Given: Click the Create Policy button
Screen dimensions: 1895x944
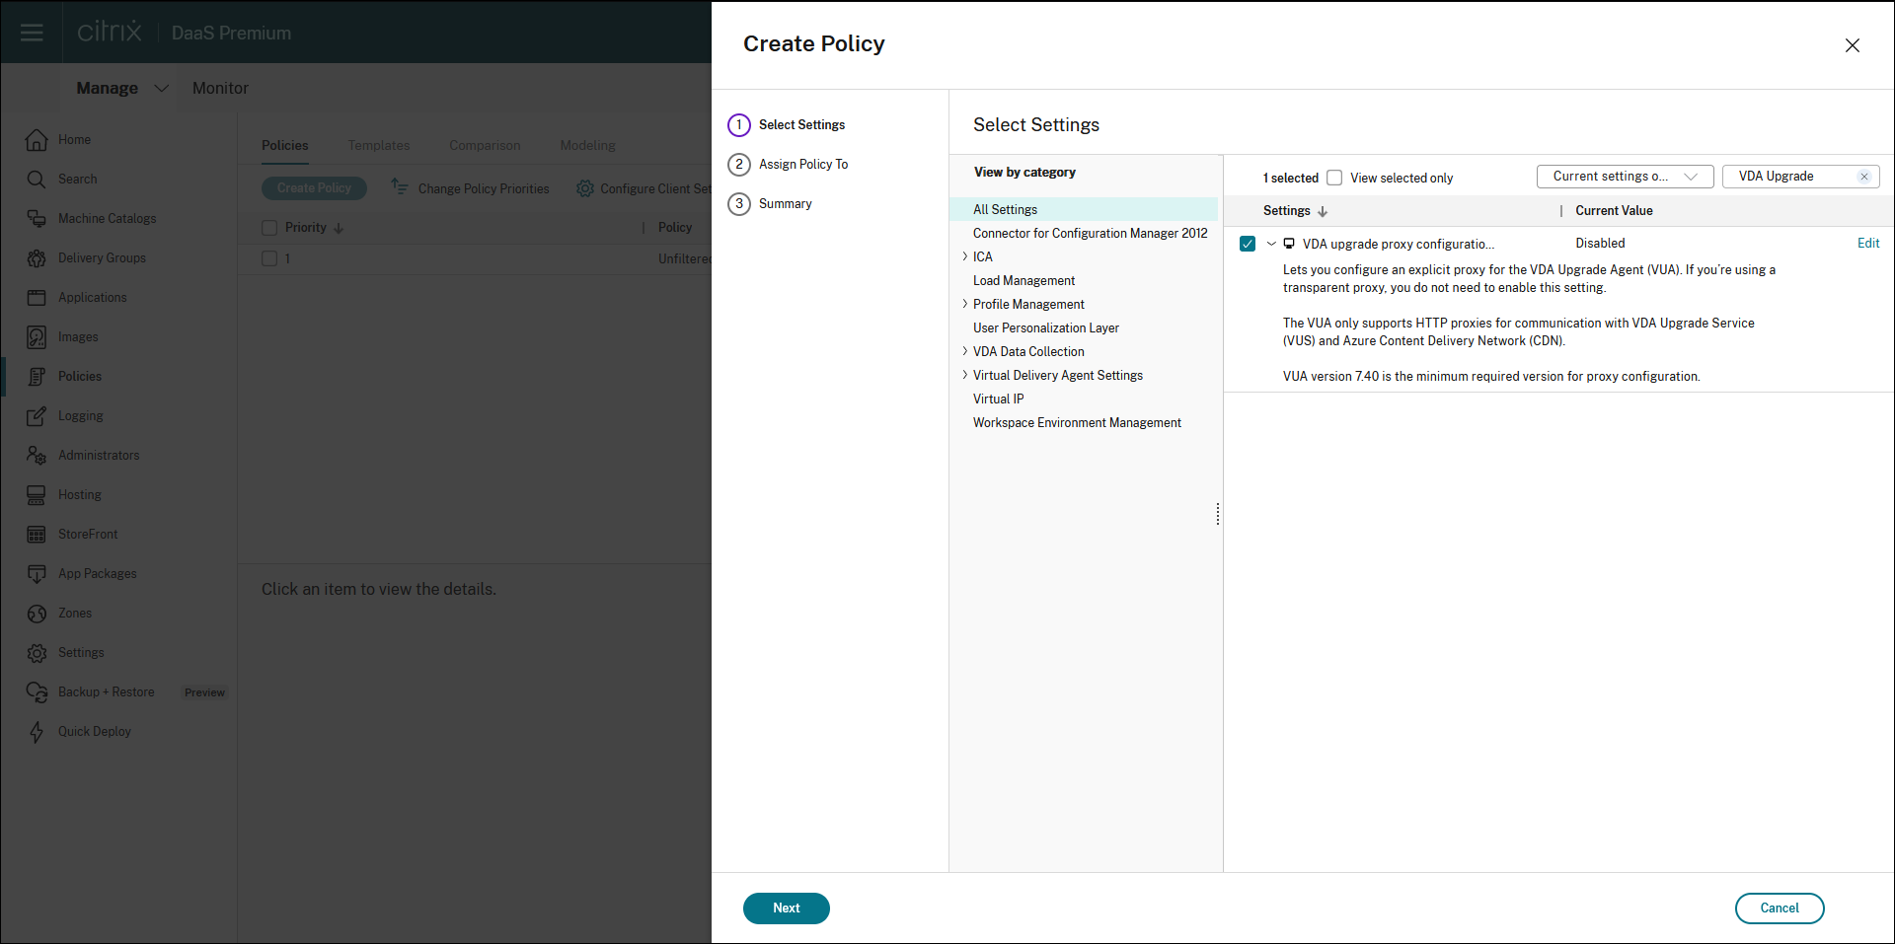Looking at the screenshot, I should click(314, 188).
